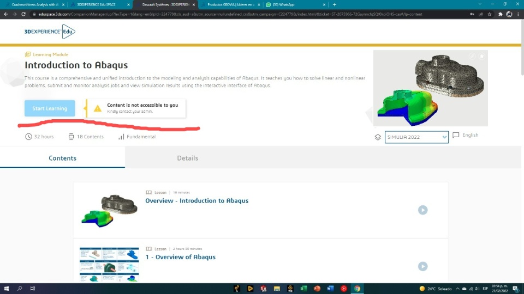The image size is (524, 294).
Task: Open a new browser tab
Action: [x=335, y=5]
